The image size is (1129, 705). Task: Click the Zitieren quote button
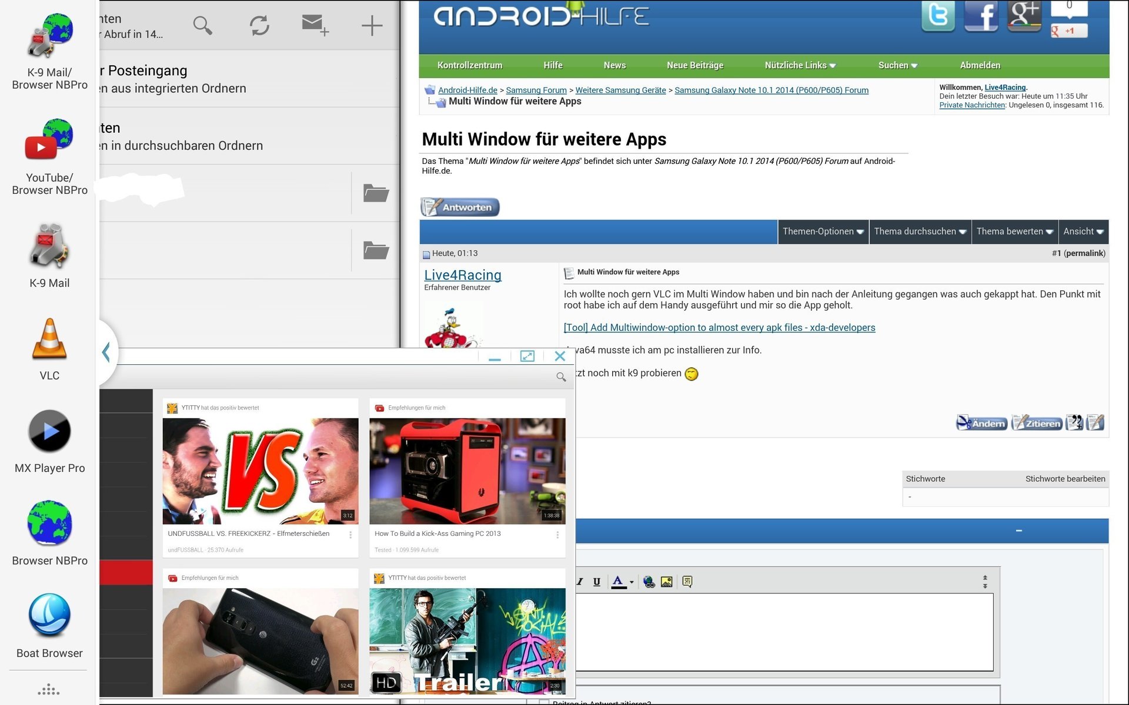pyautogui.click(x=1037, y=423)
